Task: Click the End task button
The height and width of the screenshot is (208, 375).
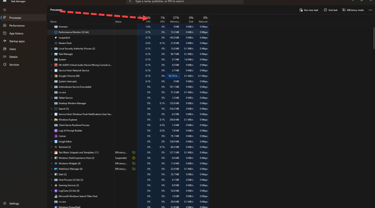Action: click(x=331, y=10)
